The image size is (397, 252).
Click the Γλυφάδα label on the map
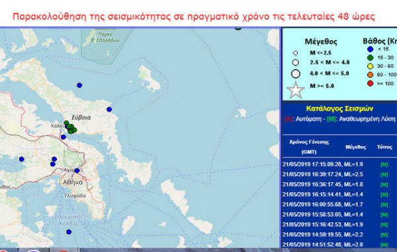click(x=75, y=196)
